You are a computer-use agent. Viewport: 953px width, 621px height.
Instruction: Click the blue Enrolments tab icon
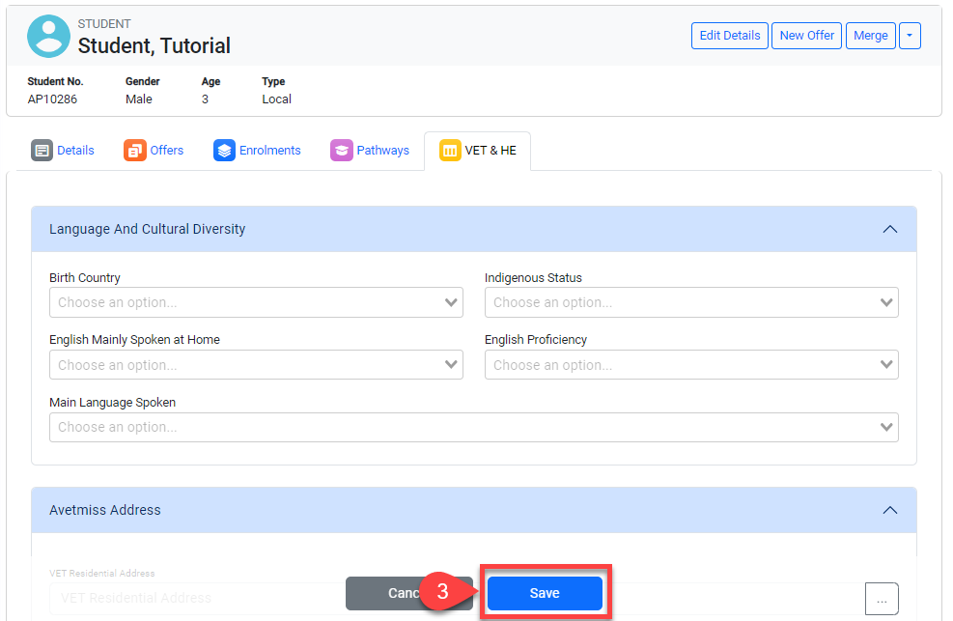[x=224, y=151]
